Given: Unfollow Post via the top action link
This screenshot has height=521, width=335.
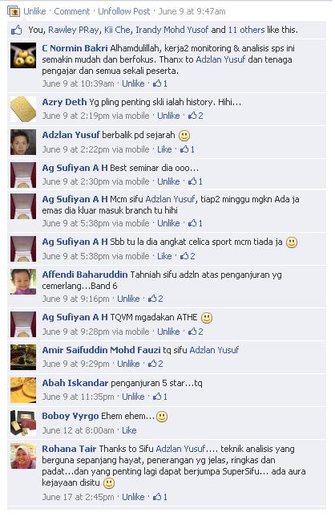Looking at the screenshot, I should tap(123, 11).
